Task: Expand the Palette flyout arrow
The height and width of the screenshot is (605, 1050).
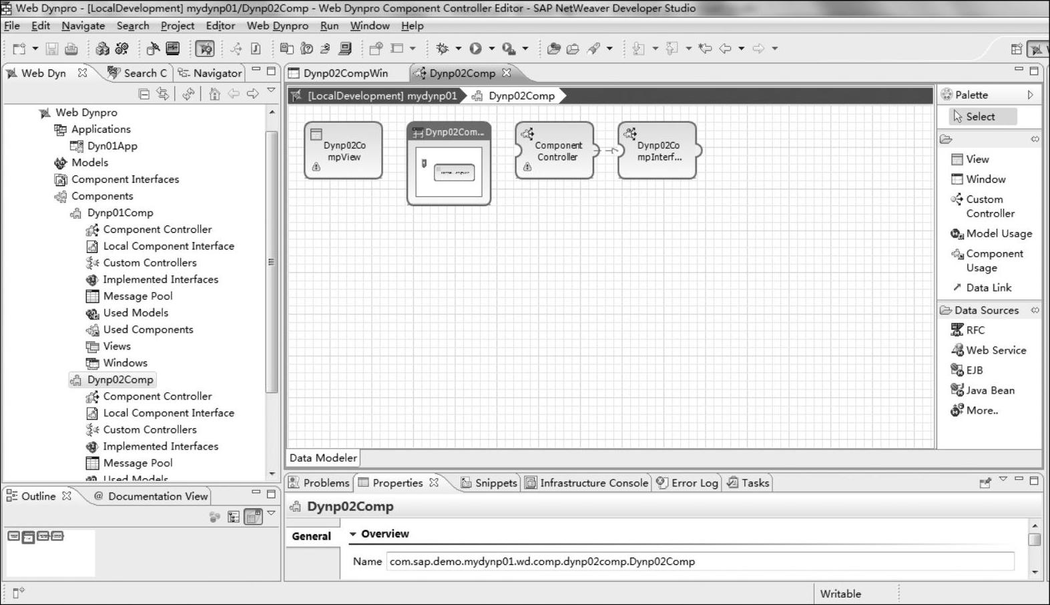Action: pyautogui.click(x=1030, y=95)
